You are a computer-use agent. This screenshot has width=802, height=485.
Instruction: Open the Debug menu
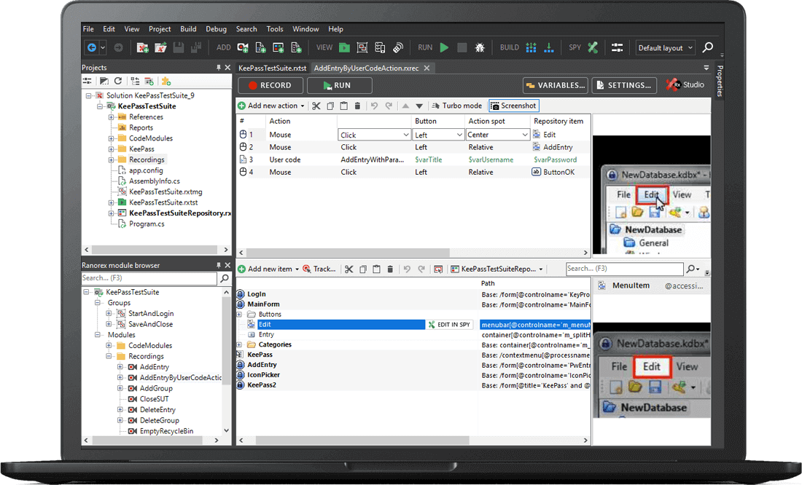[x=216, y=29]
